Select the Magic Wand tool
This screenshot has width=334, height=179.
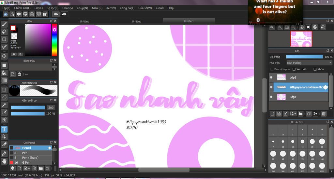click(4, 105)
